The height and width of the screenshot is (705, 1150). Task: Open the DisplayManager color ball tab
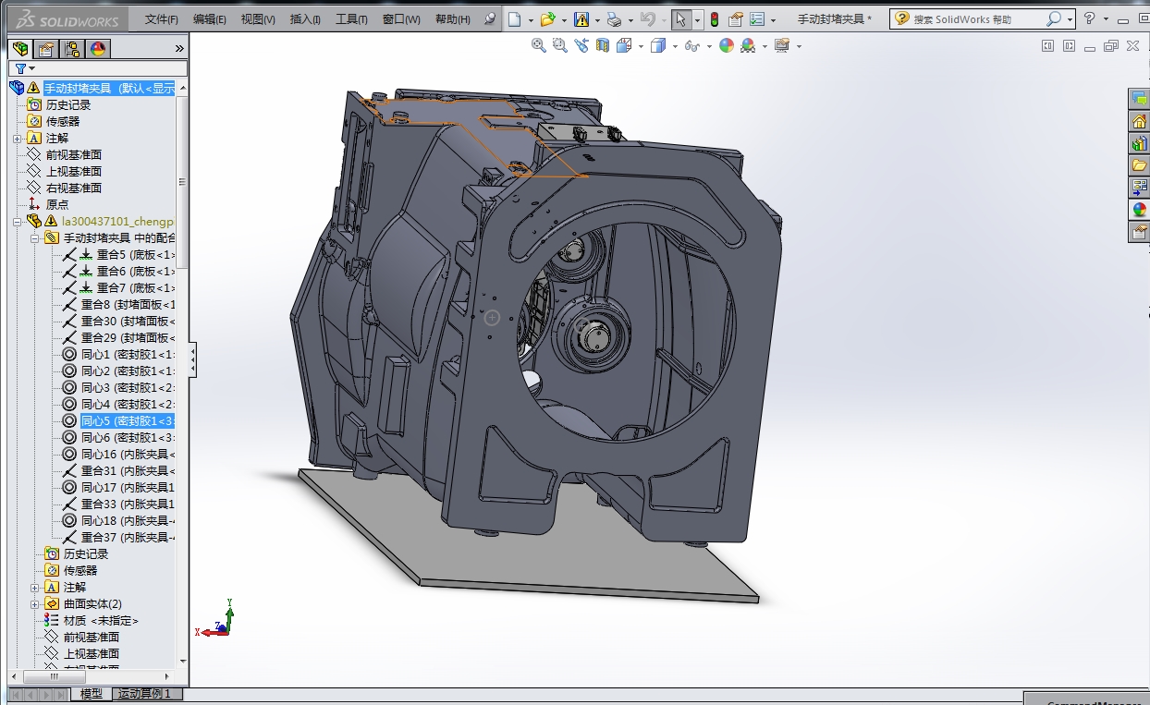pyautogui.click(x=98, y=49)
